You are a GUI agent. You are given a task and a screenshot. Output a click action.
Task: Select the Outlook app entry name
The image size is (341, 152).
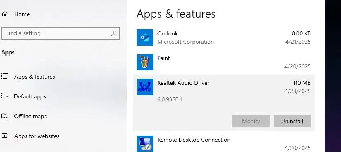point(168,33)
